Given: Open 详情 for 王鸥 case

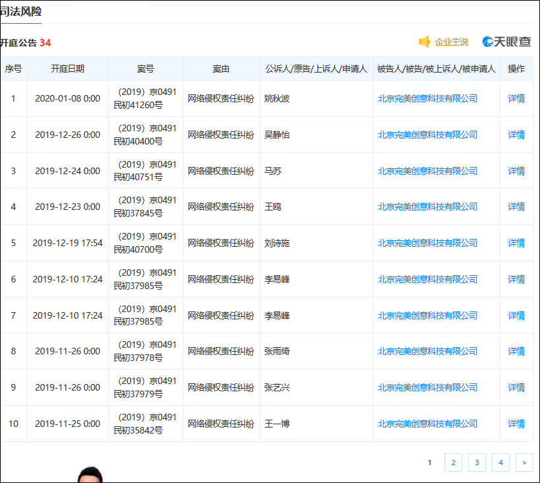Looking at the screenshot, I should 516,207.
